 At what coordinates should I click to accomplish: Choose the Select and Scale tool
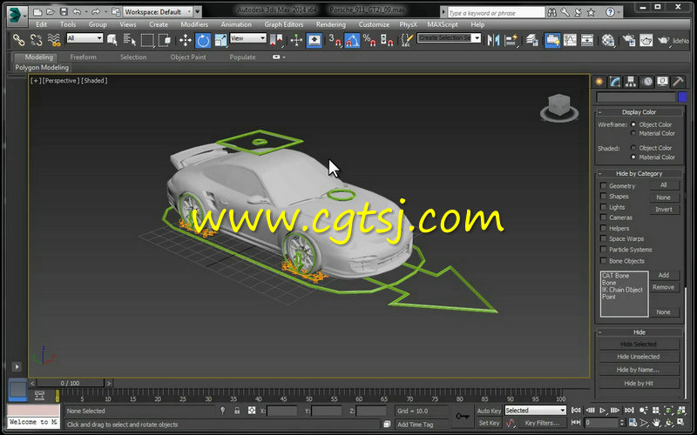[220, 40]
